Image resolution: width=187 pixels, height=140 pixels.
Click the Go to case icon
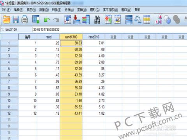point(68,19)
